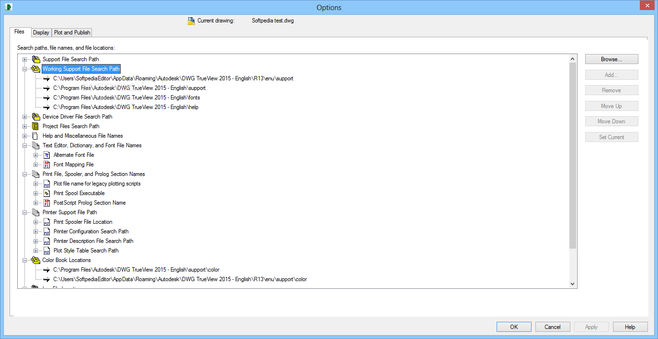Click the Add... button
The width and height of the screenshot is (658, 339).
click(612, 75)
